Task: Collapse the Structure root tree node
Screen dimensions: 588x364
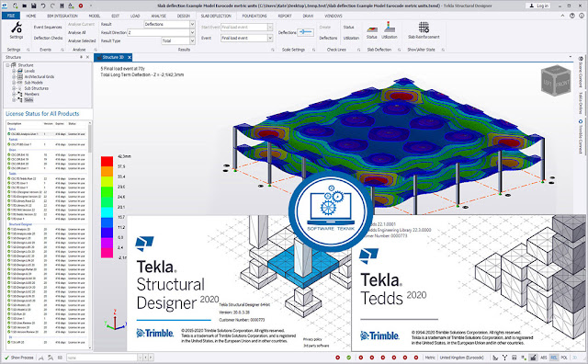Action: click(x=7, y=65)
